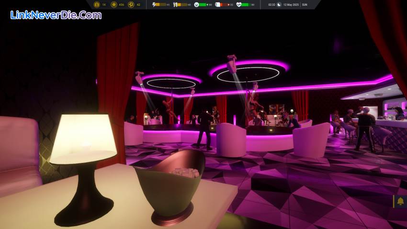Click the SUN weekday label
The height and width of the screenshot is (229, 407).
point(305,4)
